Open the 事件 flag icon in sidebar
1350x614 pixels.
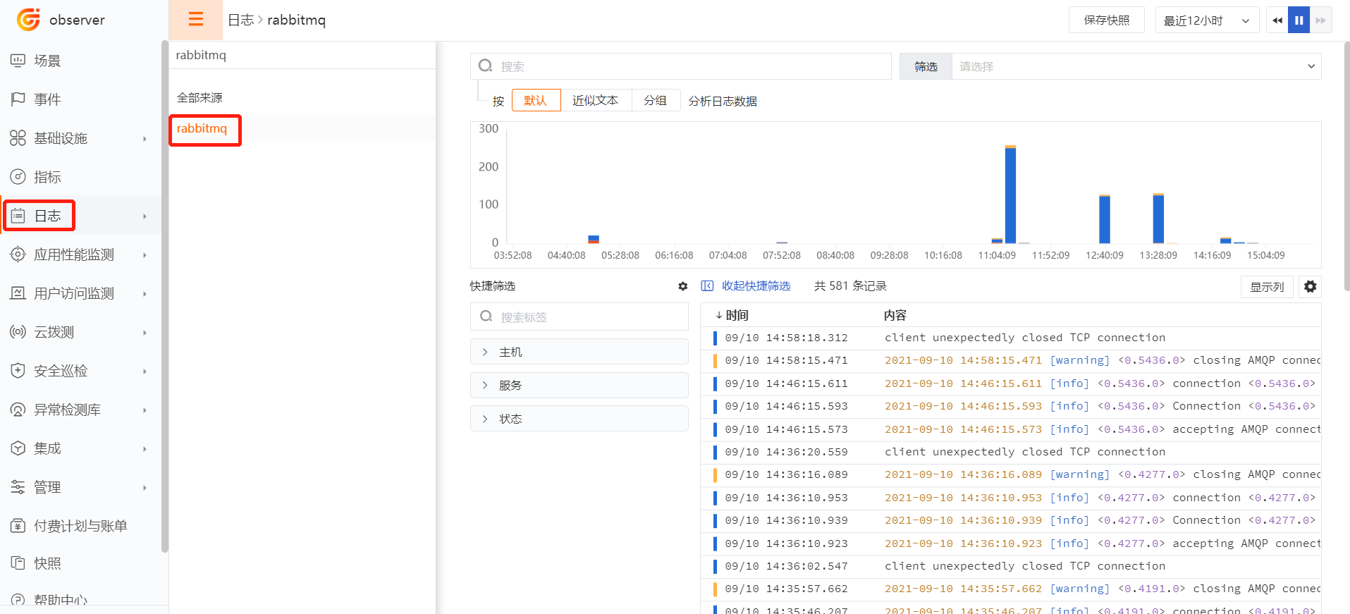pyautogui.click(x=18, y=99)
